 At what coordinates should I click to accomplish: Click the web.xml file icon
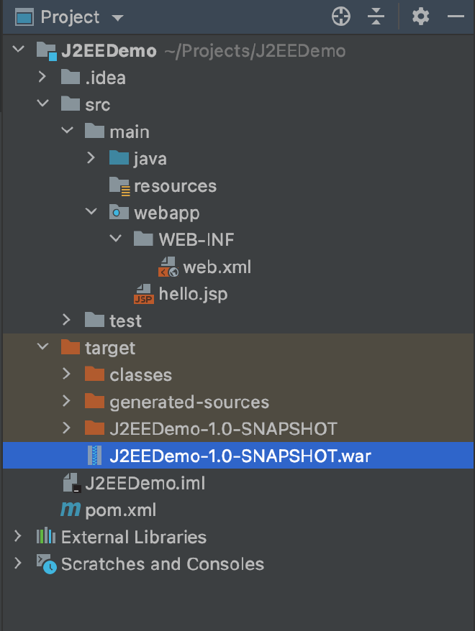pos(168,267)
